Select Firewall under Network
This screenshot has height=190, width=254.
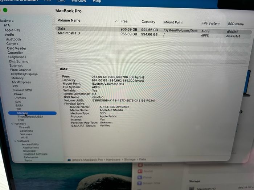click(x=24, y=127)
